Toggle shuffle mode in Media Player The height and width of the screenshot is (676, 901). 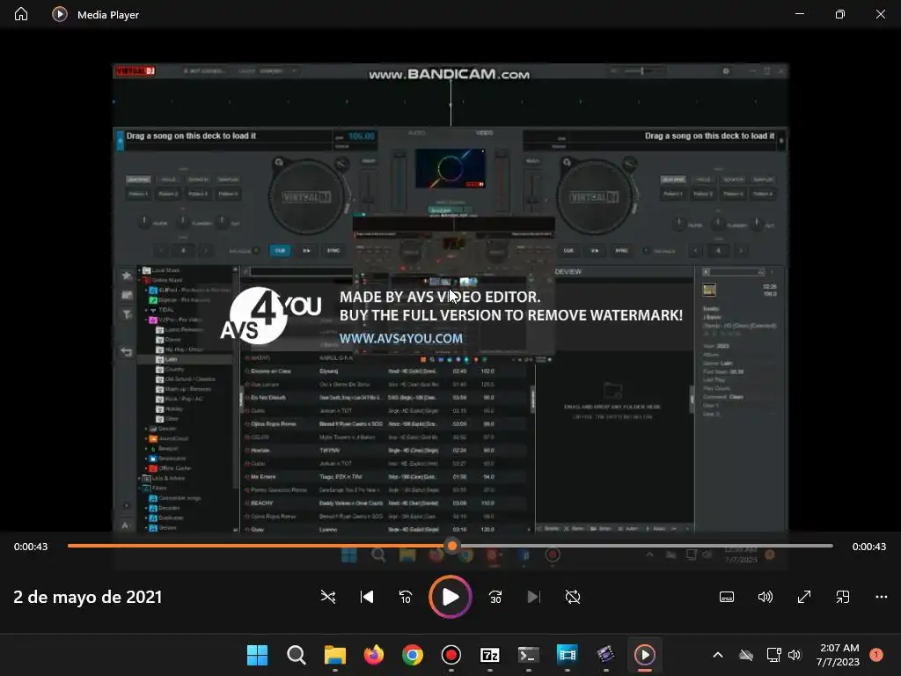pos(328,597)
